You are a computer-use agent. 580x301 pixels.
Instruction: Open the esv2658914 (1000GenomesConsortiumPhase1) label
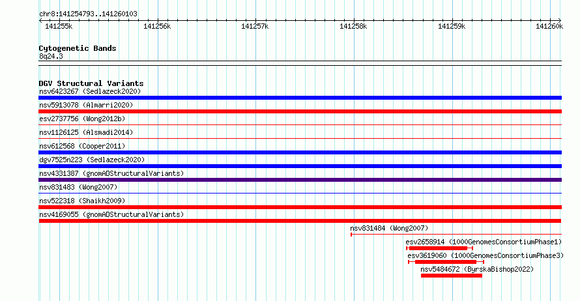[484, 242]
